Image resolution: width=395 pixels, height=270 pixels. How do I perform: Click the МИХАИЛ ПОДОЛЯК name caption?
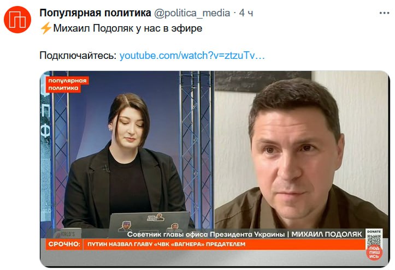point(327,235)
